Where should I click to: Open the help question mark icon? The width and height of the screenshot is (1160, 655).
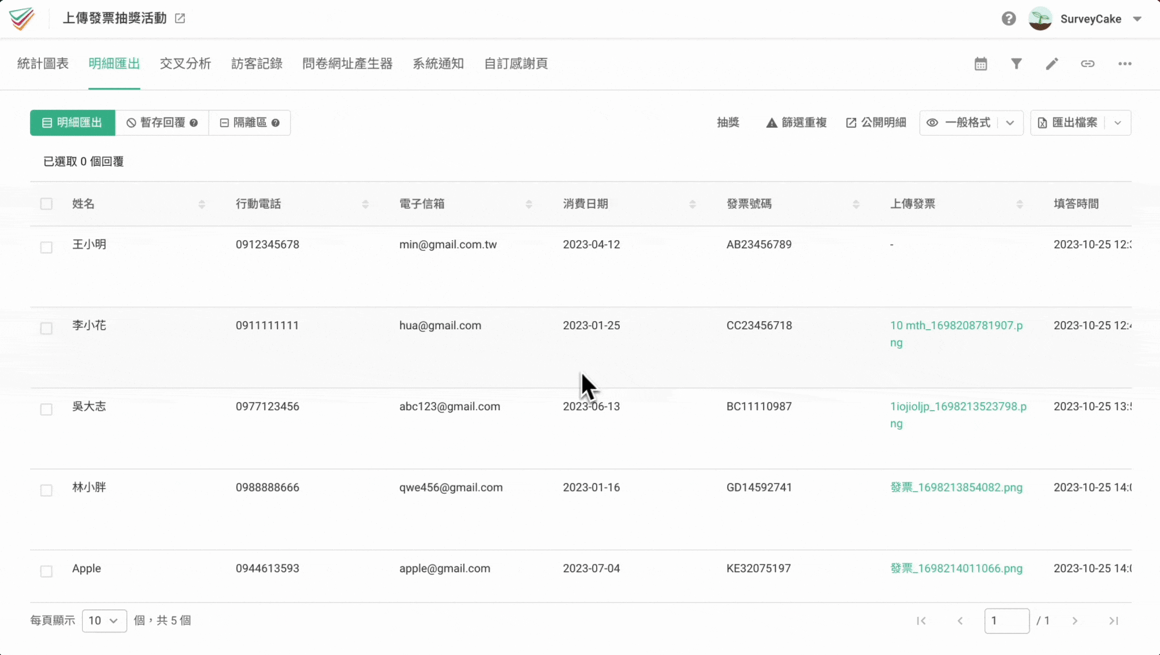[x=1009, y=18]
